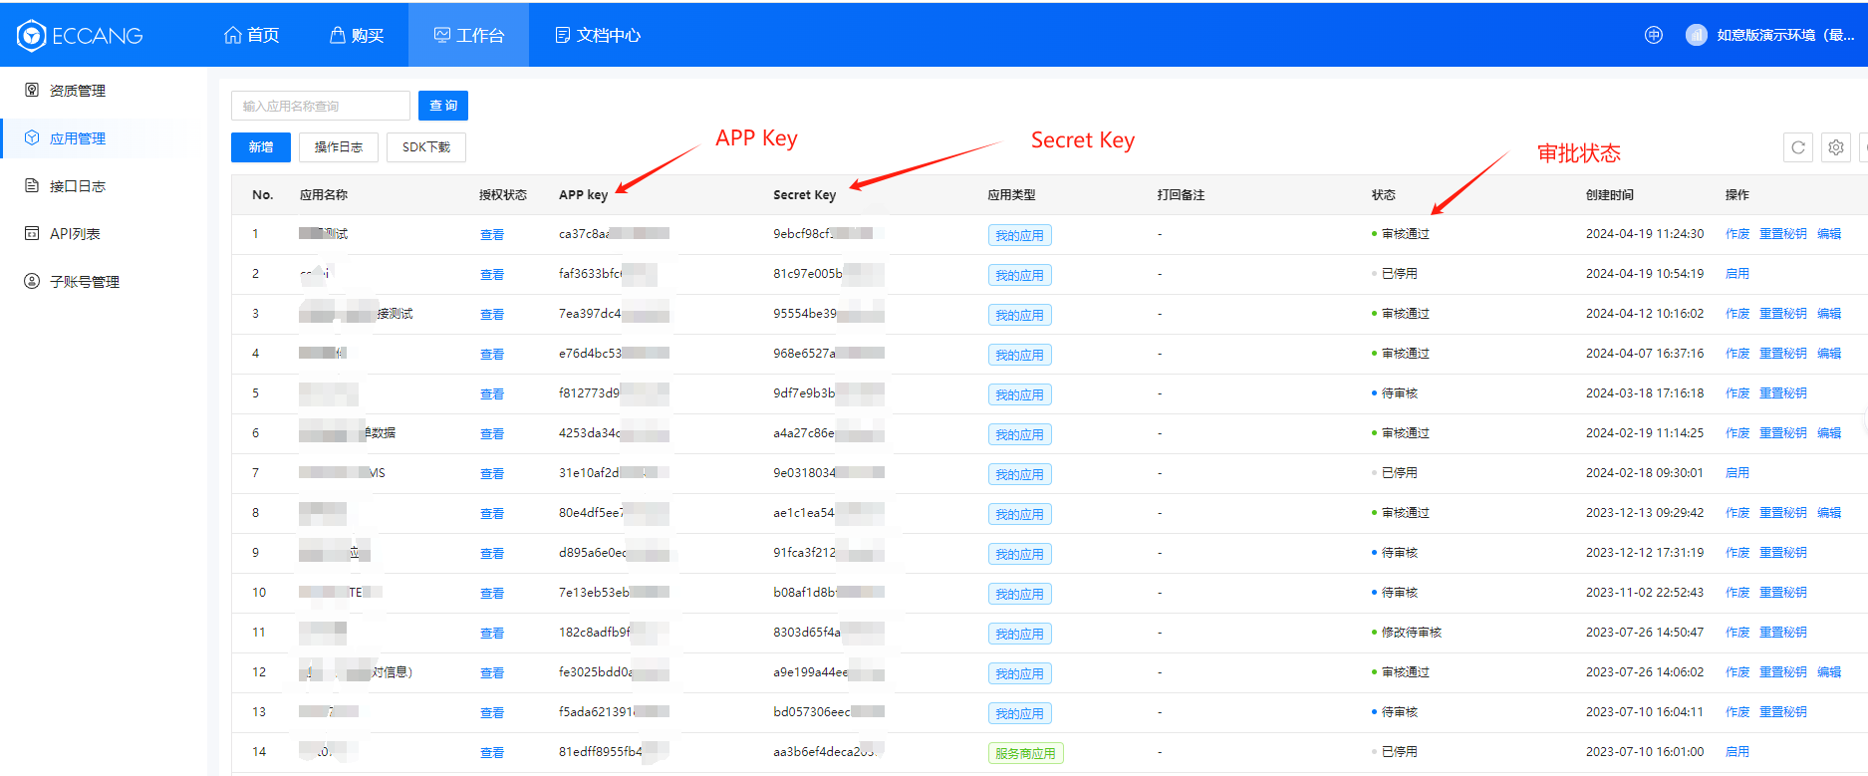Open the 购买 purchase menu

pos(357,35)
